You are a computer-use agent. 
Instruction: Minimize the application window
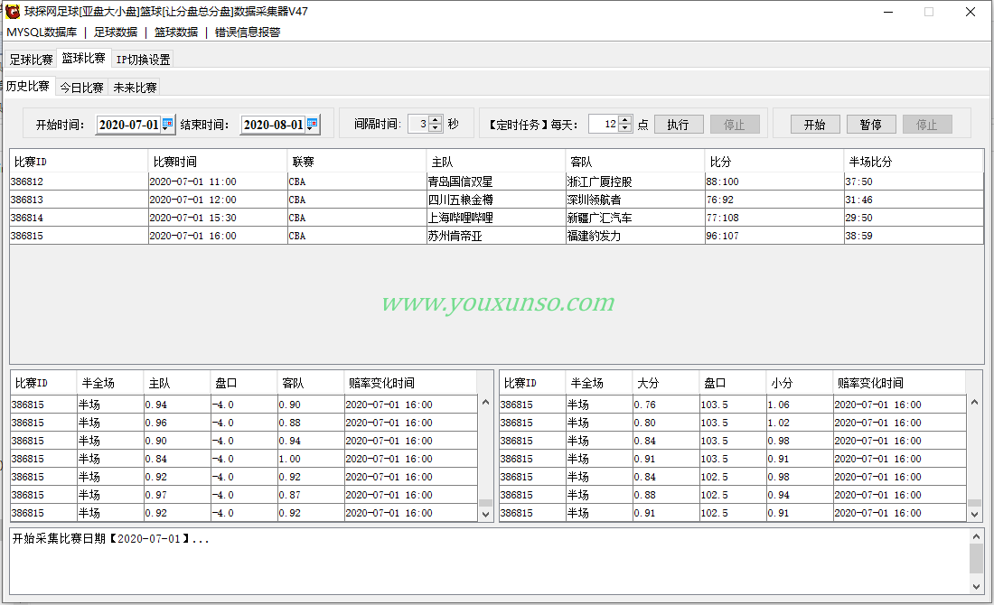click(888, 12)
